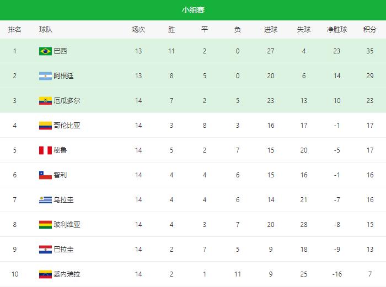Image resolution: width=386 pixels, height=287 pixels.
Task: Click the 排名 column header
Action: click(14, 30)
